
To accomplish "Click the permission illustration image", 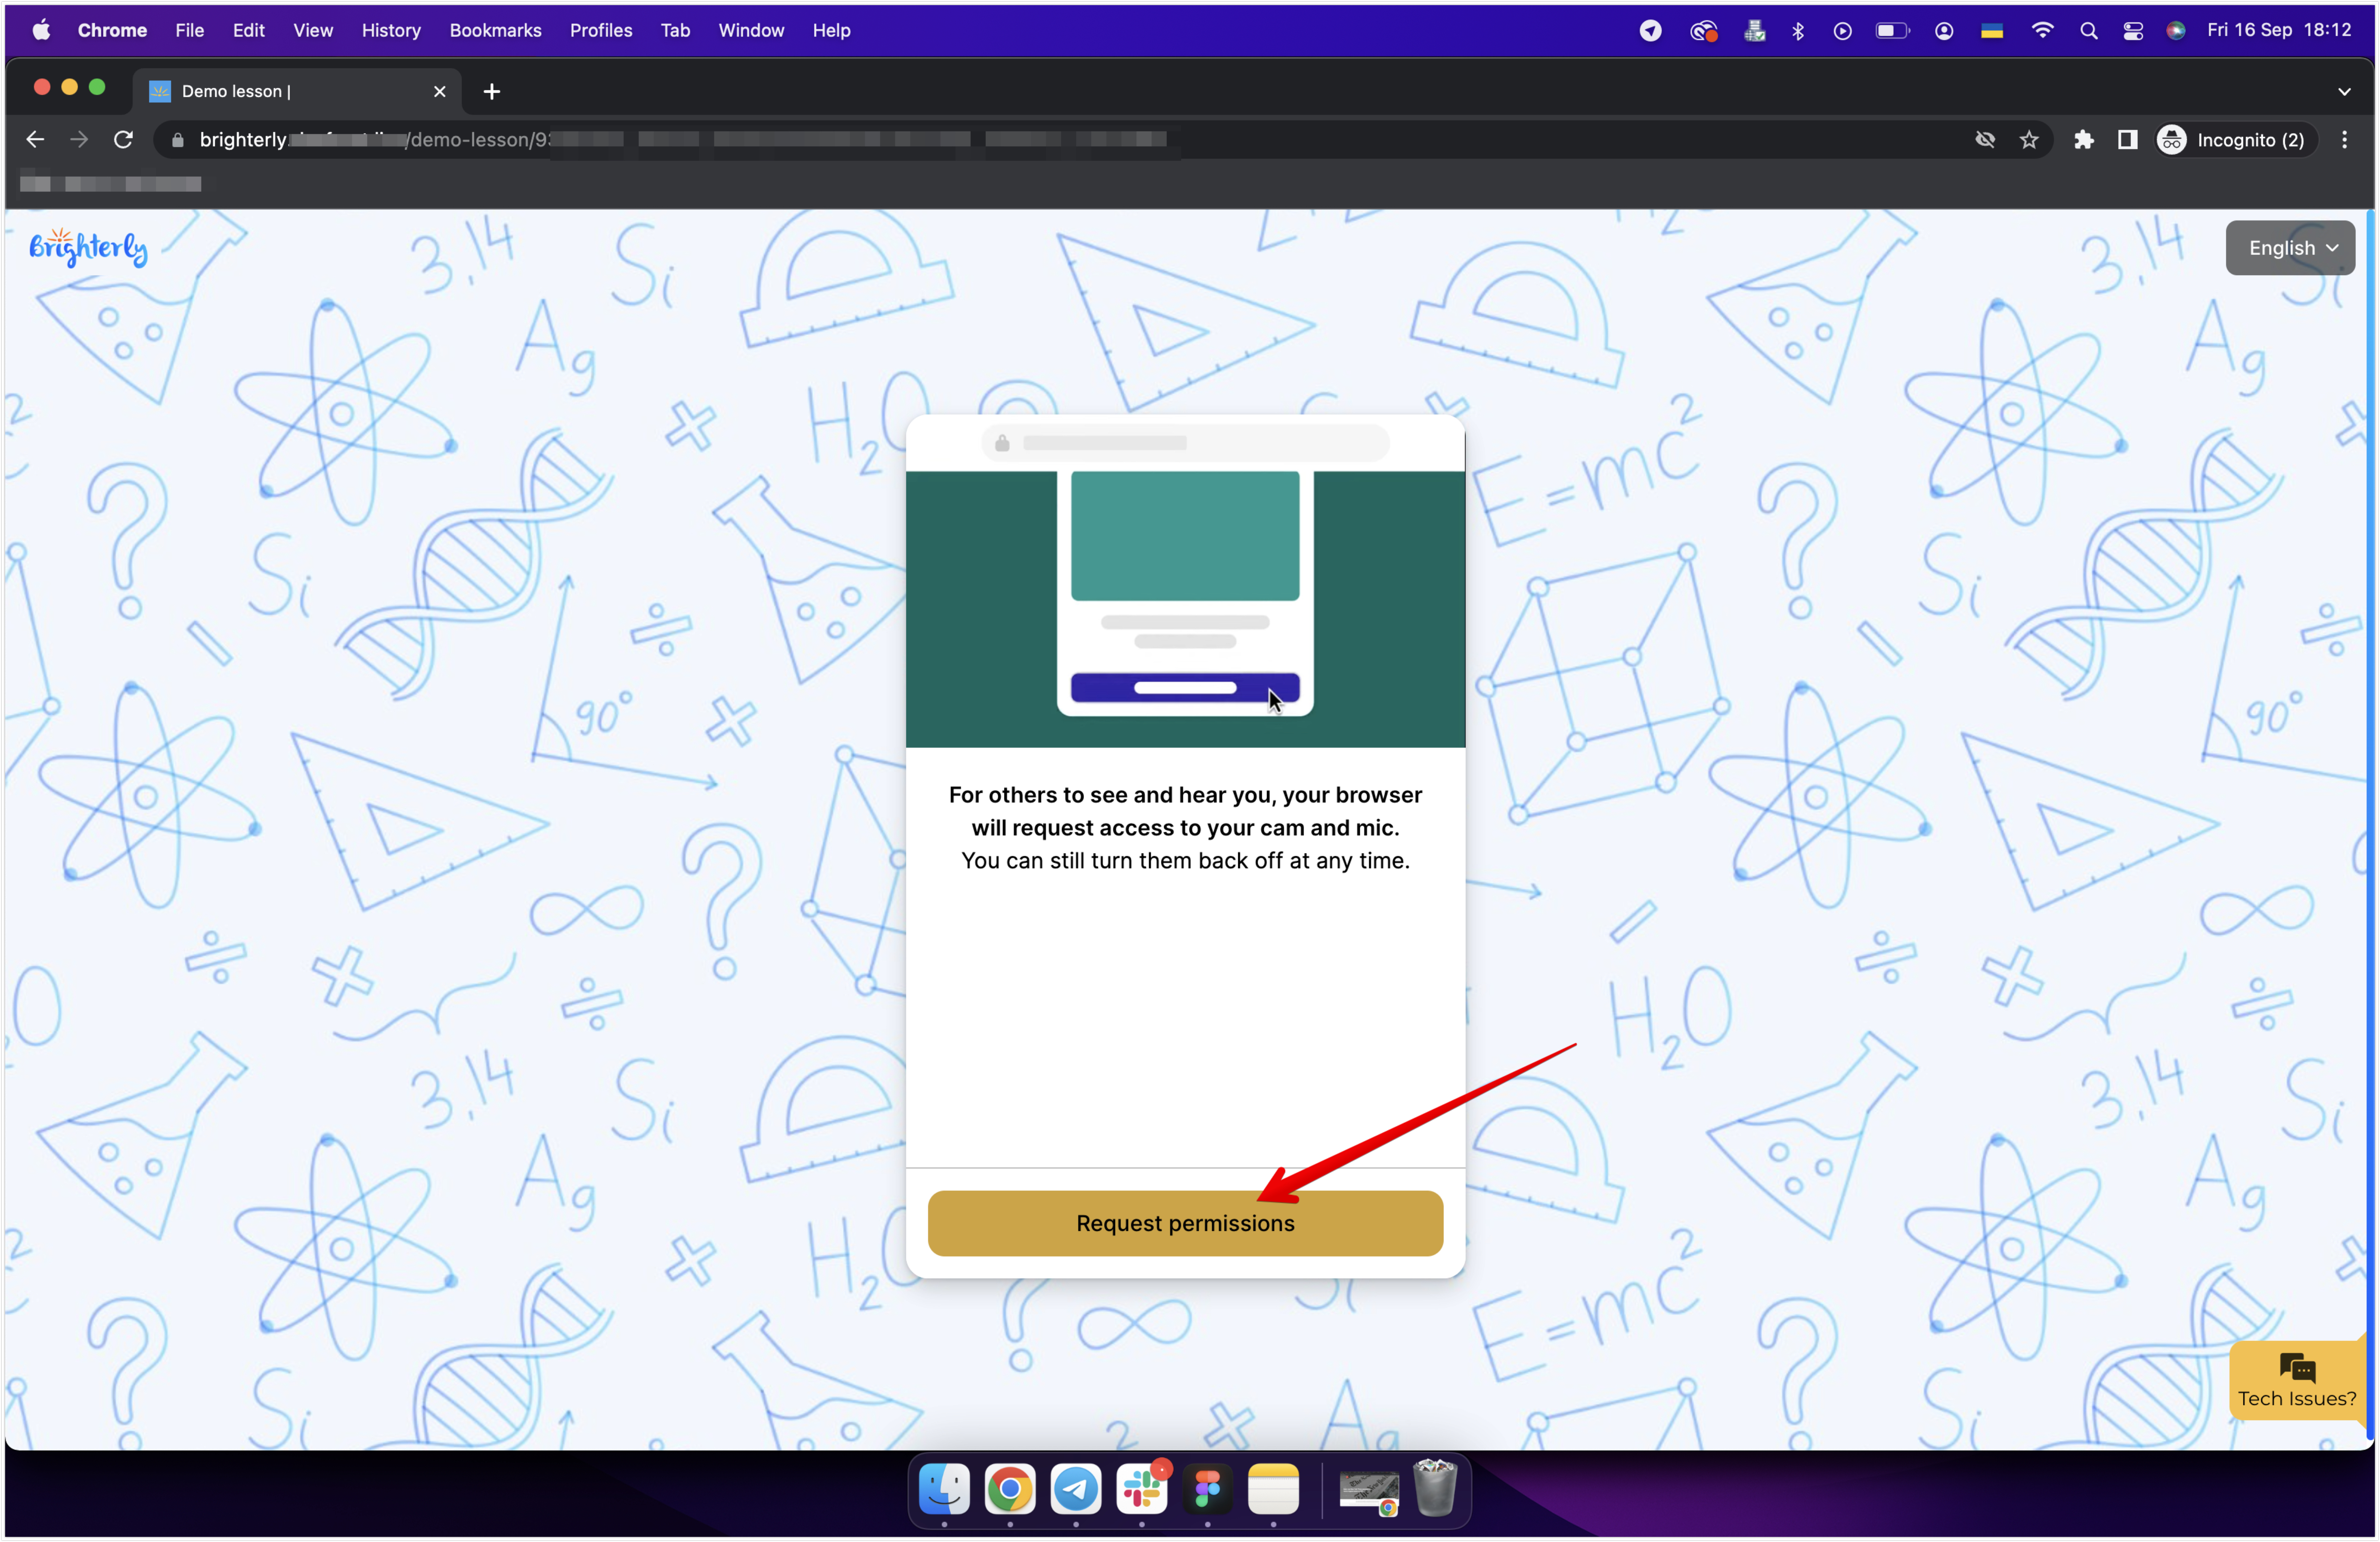I will pos(1185,581).
